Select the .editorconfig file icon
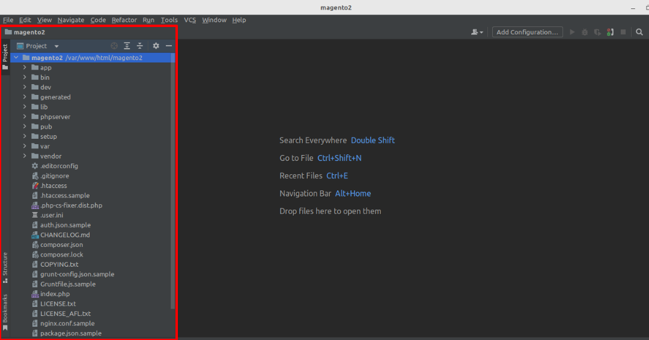The width and height of the screenshot is (649, 340). coord(35,166)
